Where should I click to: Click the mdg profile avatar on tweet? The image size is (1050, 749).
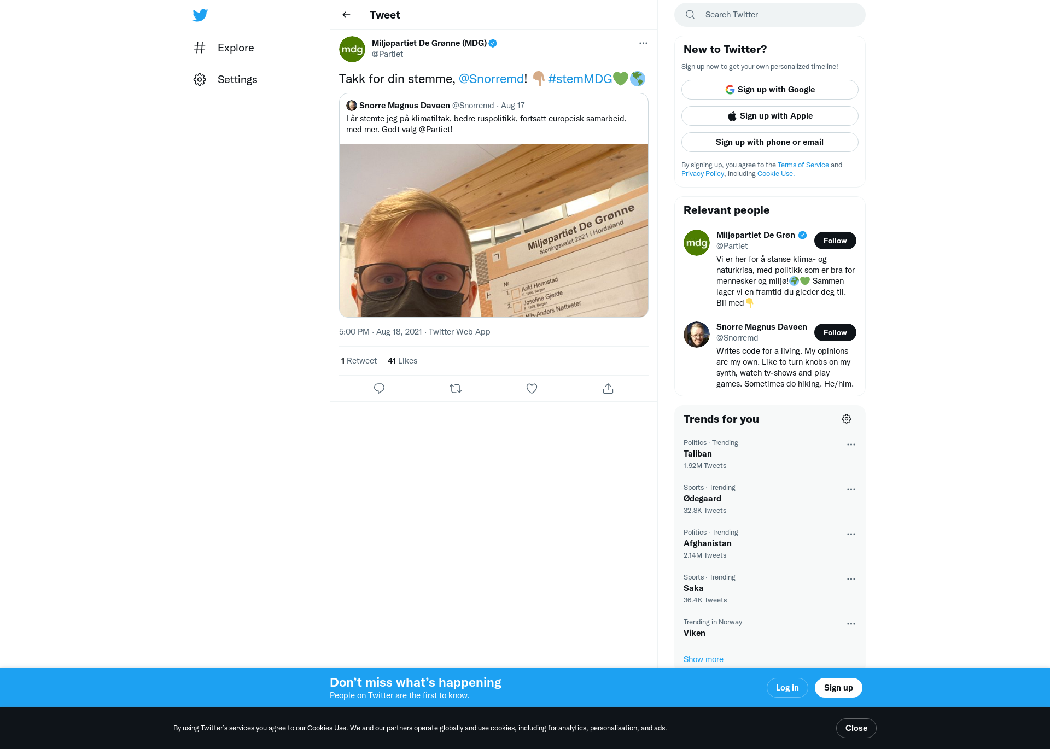point(352,49)
